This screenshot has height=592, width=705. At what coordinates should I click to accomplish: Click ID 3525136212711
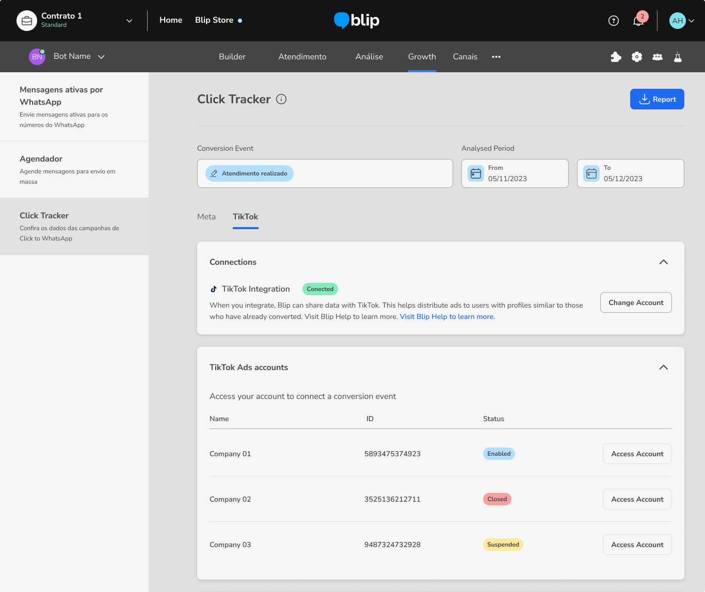coord(392,499)
